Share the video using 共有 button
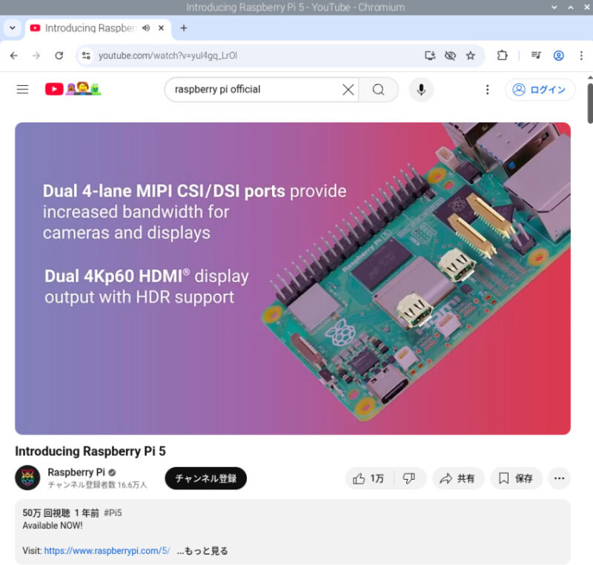Screen dimensions: 593x565 pyautogui.click(x=457, y=478)
